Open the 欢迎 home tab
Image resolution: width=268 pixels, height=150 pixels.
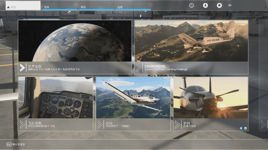pos(23,6)
